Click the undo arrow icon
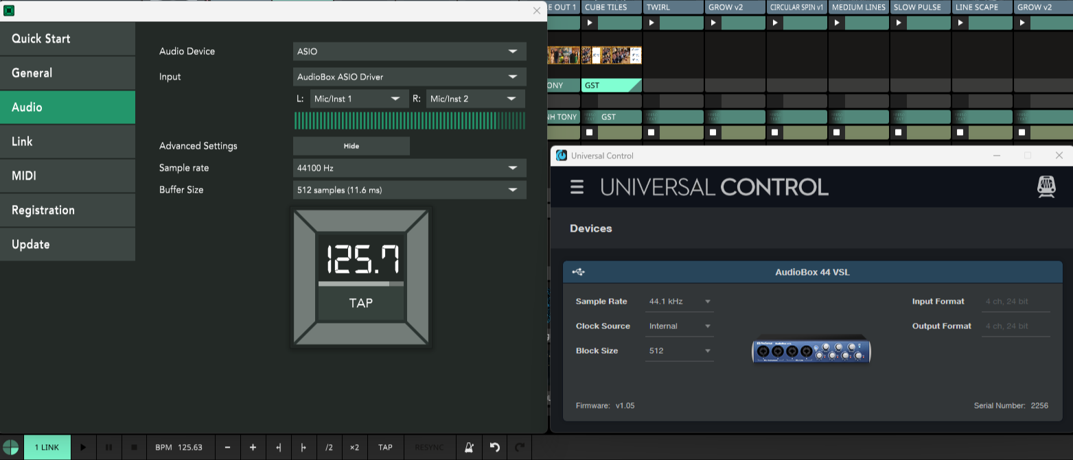Image resolution: width=1073 pixels, height=460 pixels. tap(494, 448)
